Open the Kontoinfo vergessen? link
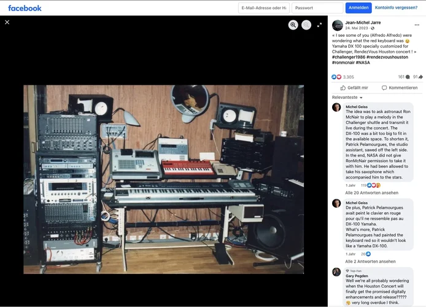Screen dimensions: 426x307 [396, 7]
